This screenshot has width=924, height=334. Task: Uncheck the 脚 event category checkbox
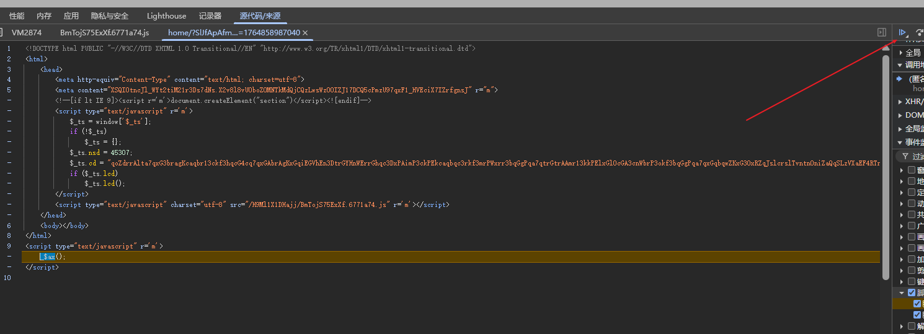911,292
